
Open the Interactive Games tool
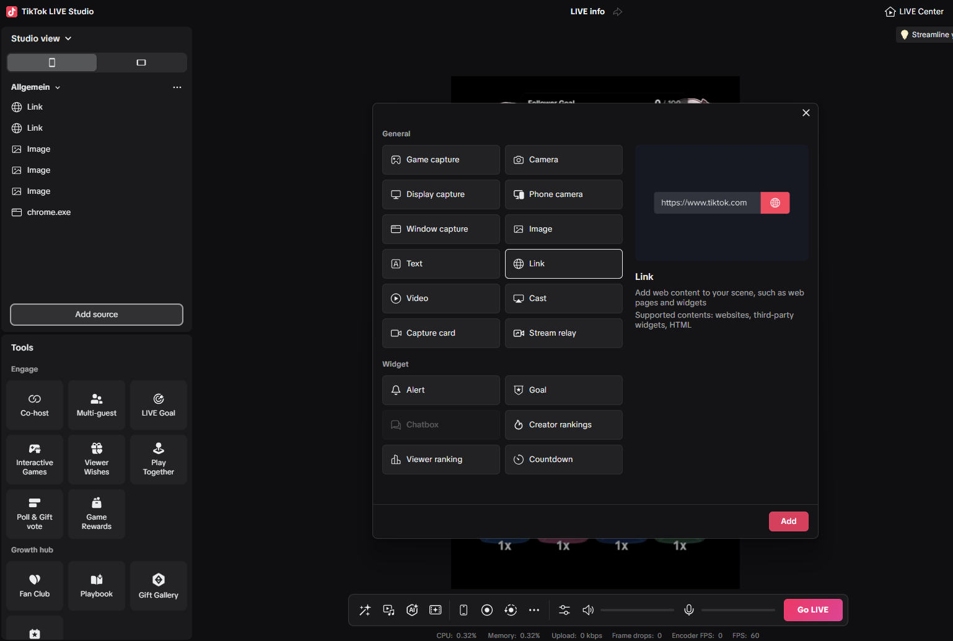tap(35, 460)
